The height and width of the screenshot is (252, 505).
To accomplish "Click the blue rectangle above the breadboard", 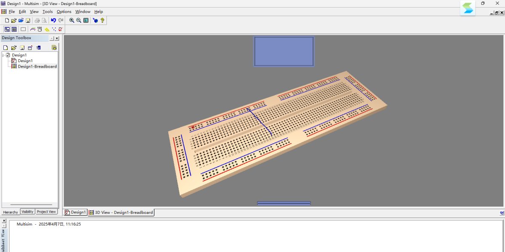I will [284, 51].
